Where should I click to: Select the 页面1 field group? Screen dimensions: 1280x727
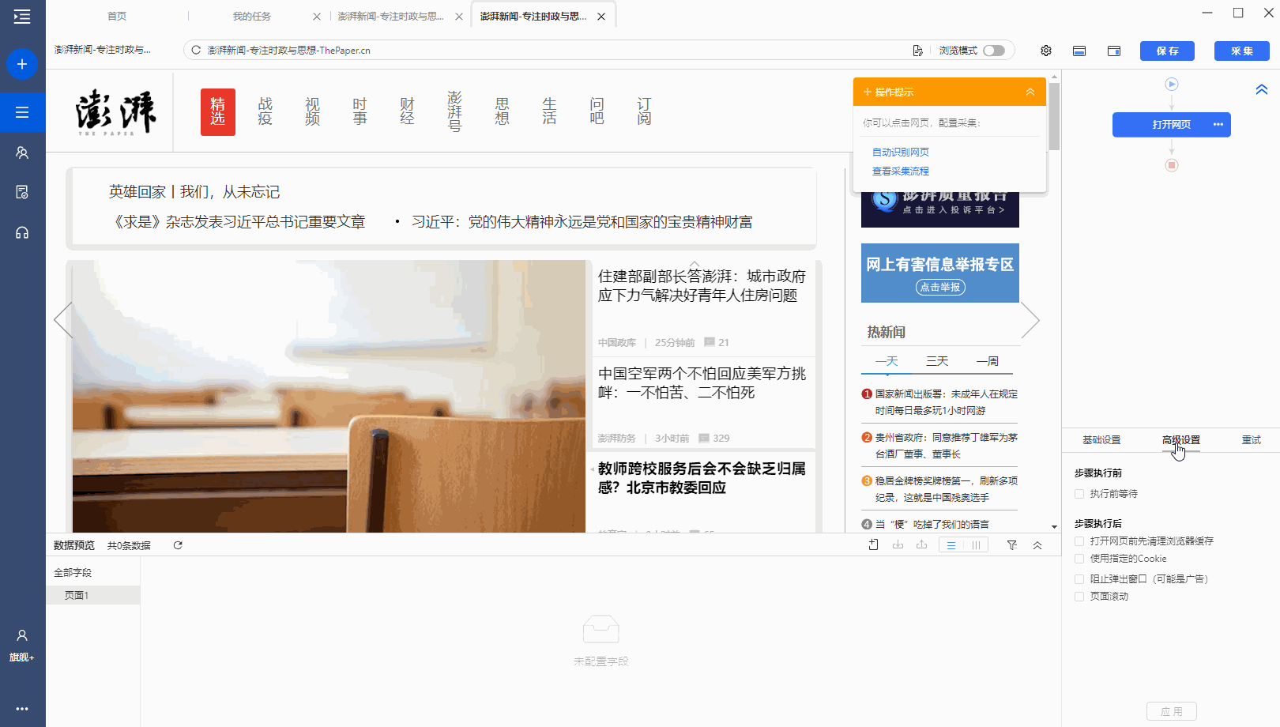click(x=93, y=595)
